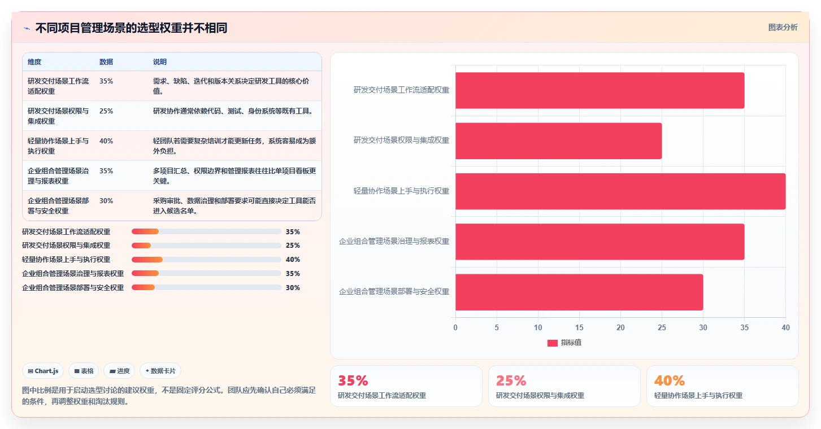Click progress bar for 研发交付场景工作流适配权重
Viewport: 821px width, 429px height.
coord(206,231)
